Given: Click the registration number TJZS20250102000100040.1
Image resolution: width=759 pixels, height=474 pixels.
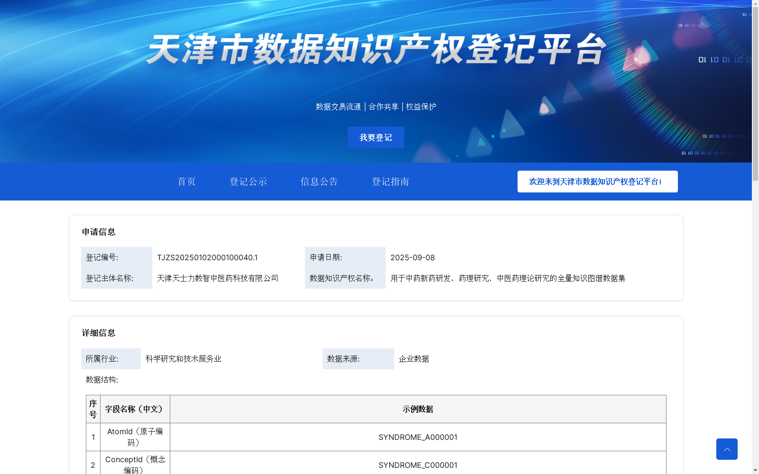Looking at the screenshot, I should 207,257.
